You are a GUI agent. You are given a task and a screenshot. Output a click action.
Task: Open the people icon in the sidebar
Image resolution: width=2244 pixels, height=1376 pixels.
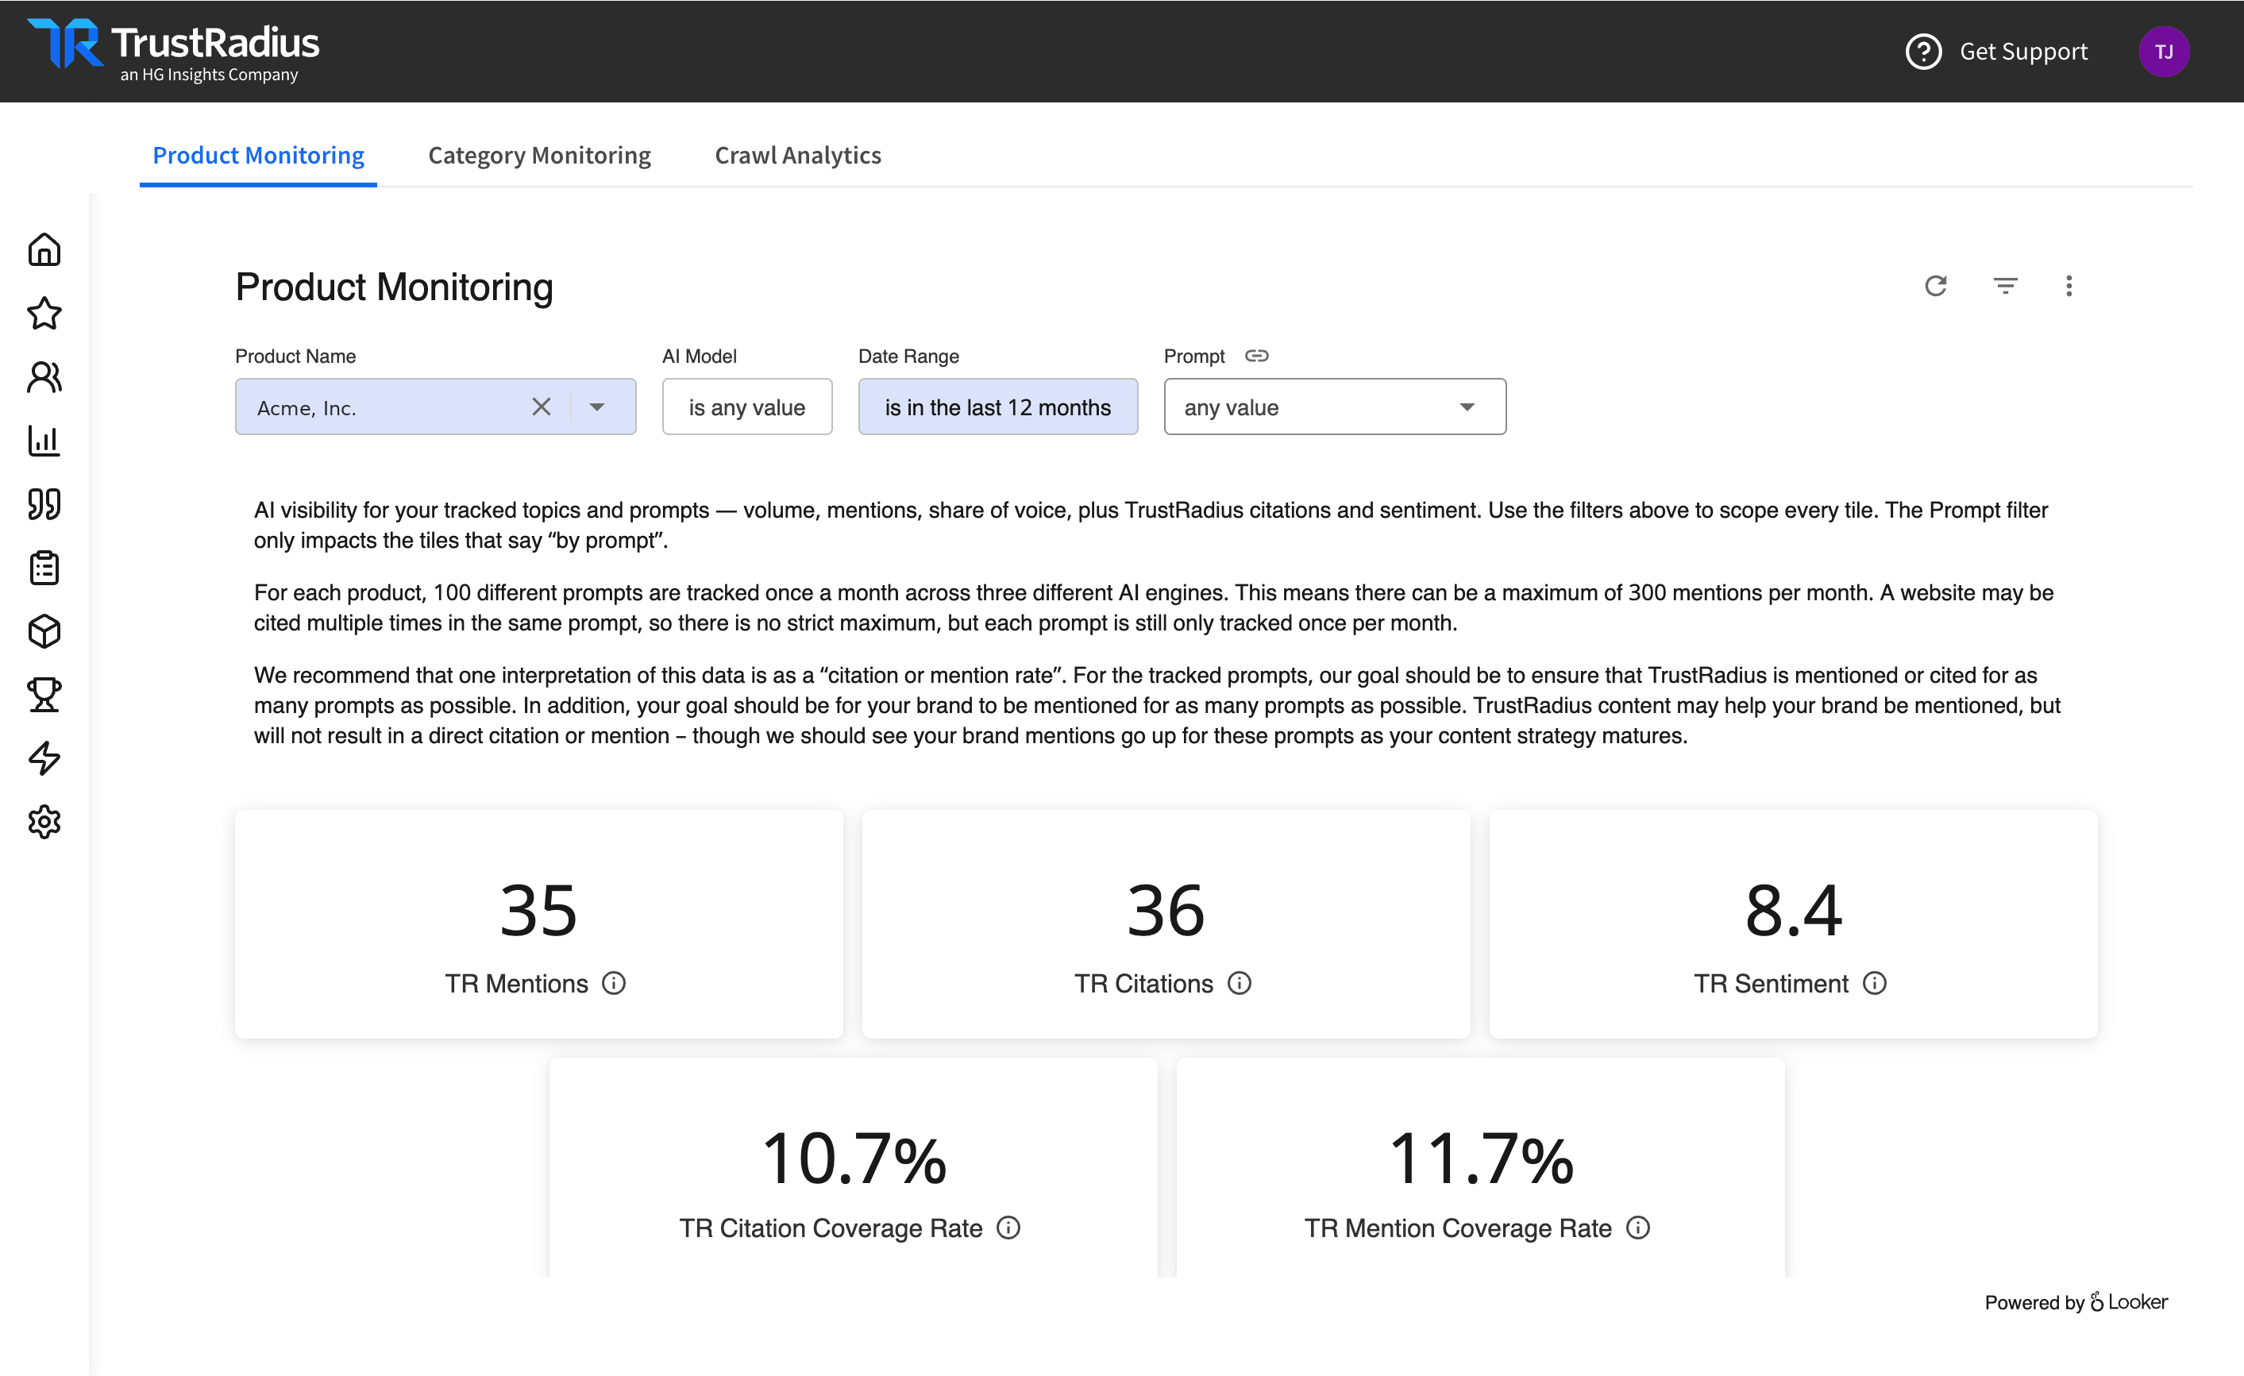44,377
